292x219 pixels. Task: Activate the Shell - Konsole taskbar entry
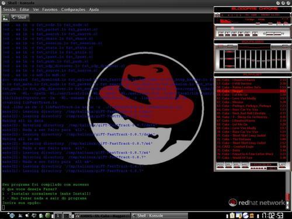[x=159, y=216]
